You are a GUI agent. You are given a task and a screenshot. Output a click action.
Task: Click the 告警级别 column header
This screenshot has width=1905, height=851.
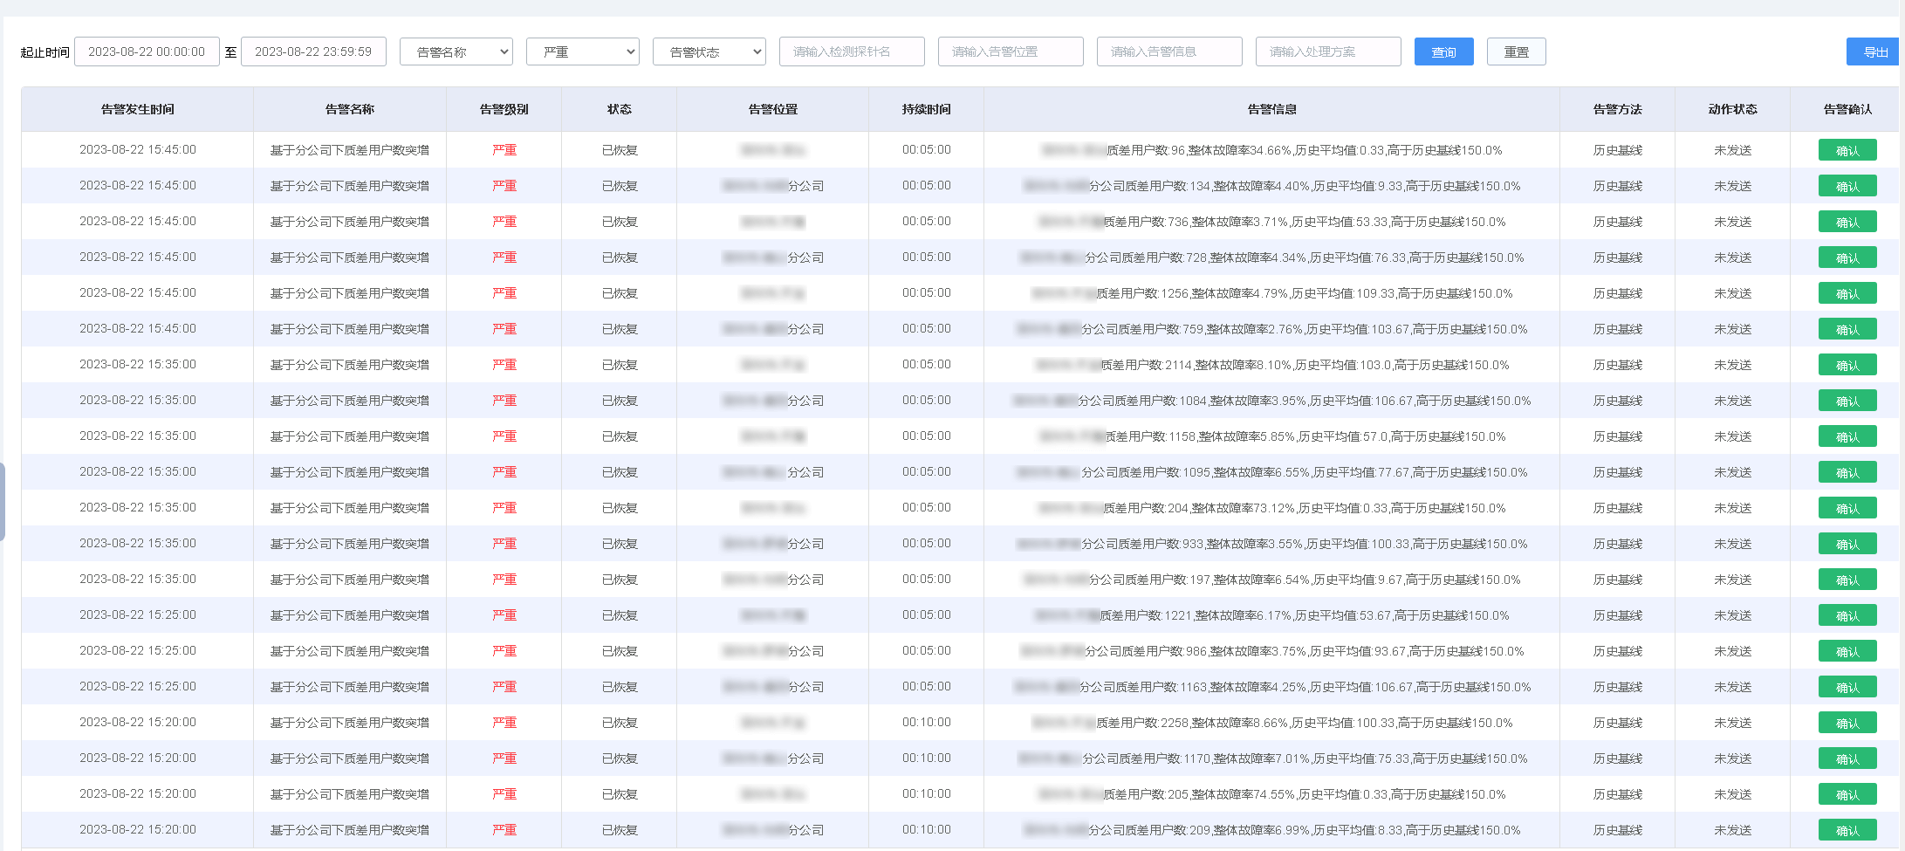tap(504, 109)
